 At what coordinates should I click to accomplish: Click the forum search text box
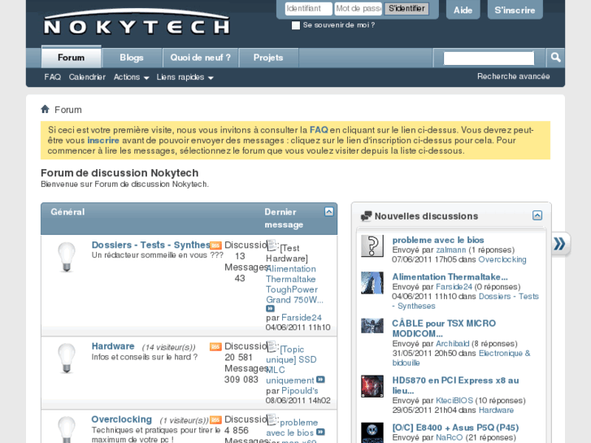pos(489,58)
